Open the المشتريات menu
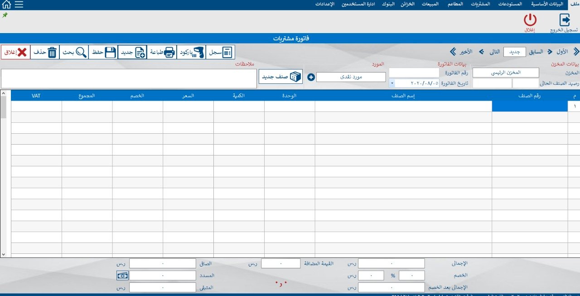 pyautogui.click(x=480, y=4)
